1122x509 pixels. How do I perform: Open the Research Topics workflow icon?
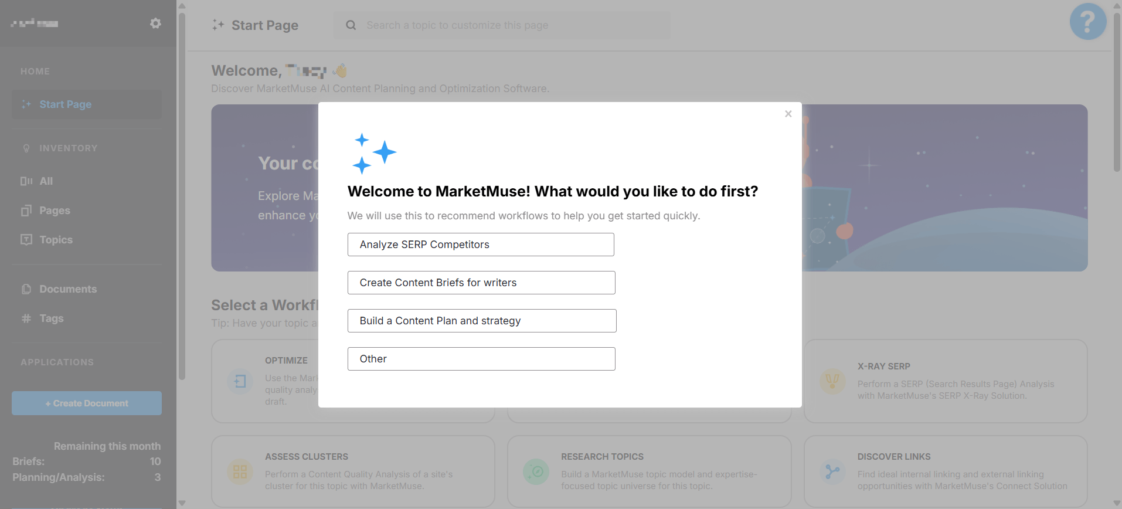pos(536,472)
